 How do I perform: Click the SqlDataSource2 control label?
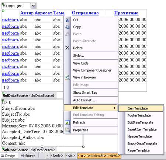(29, 150)
